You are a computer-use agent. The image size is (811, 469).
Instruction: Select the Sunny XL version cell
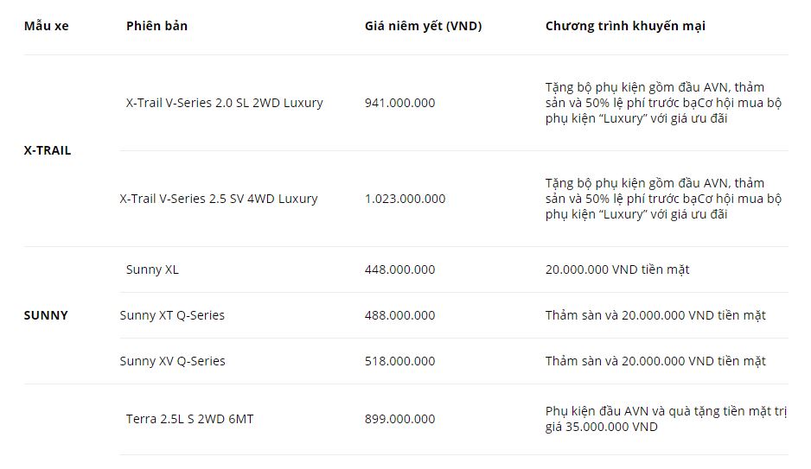(152, 269)
